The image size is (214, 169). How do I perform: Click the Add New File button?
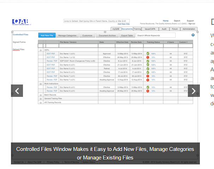tap(47, 35)
